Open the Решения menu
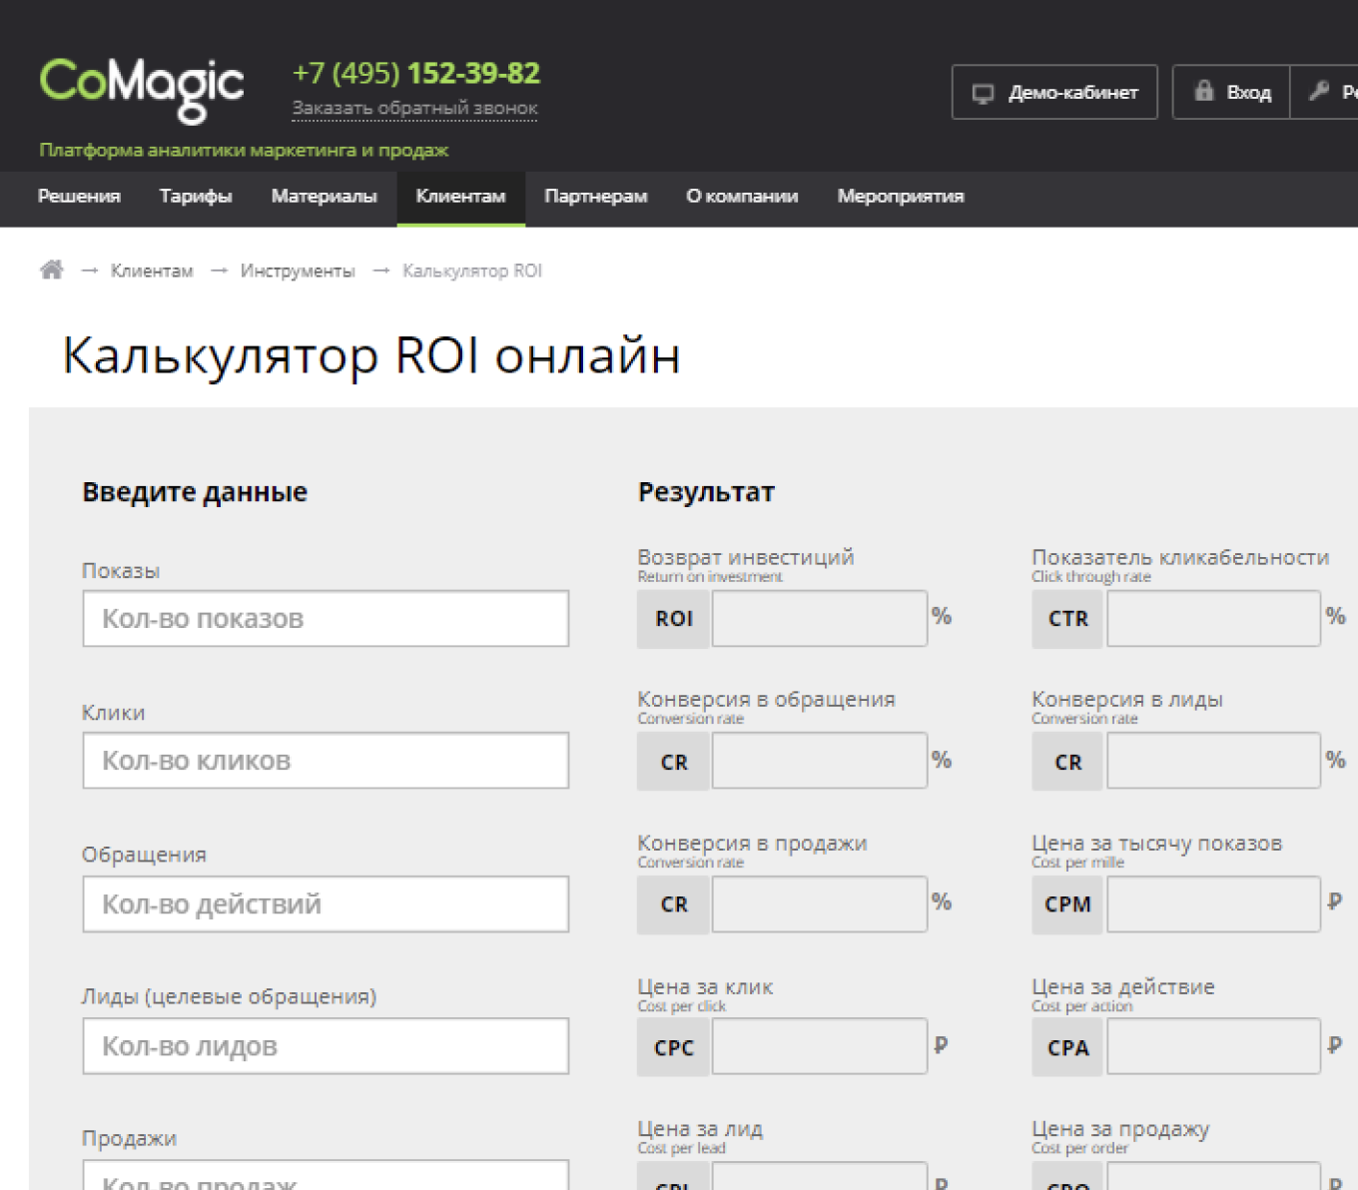The width and height of the screenshot is (1358, 1190). pyautogui.click(x=79, y=197)
